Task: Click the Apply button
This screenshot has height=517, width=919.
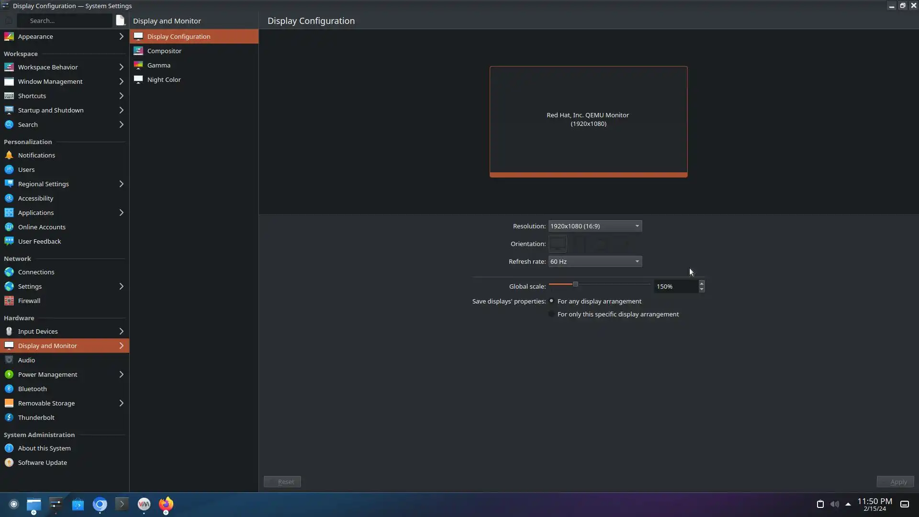Action: pyautogui.click(x=895, y=482)
